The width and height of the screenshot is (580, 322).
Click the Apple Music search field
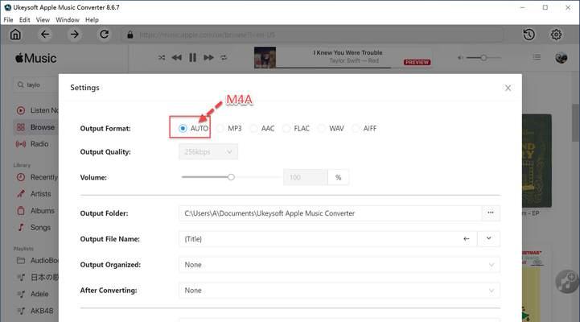click(36, 85)
